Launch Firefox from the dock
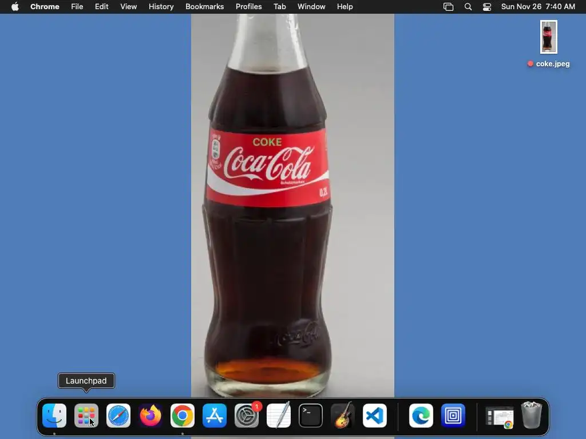The height and width of the screenshot is (439, 586). pos(151,416)
